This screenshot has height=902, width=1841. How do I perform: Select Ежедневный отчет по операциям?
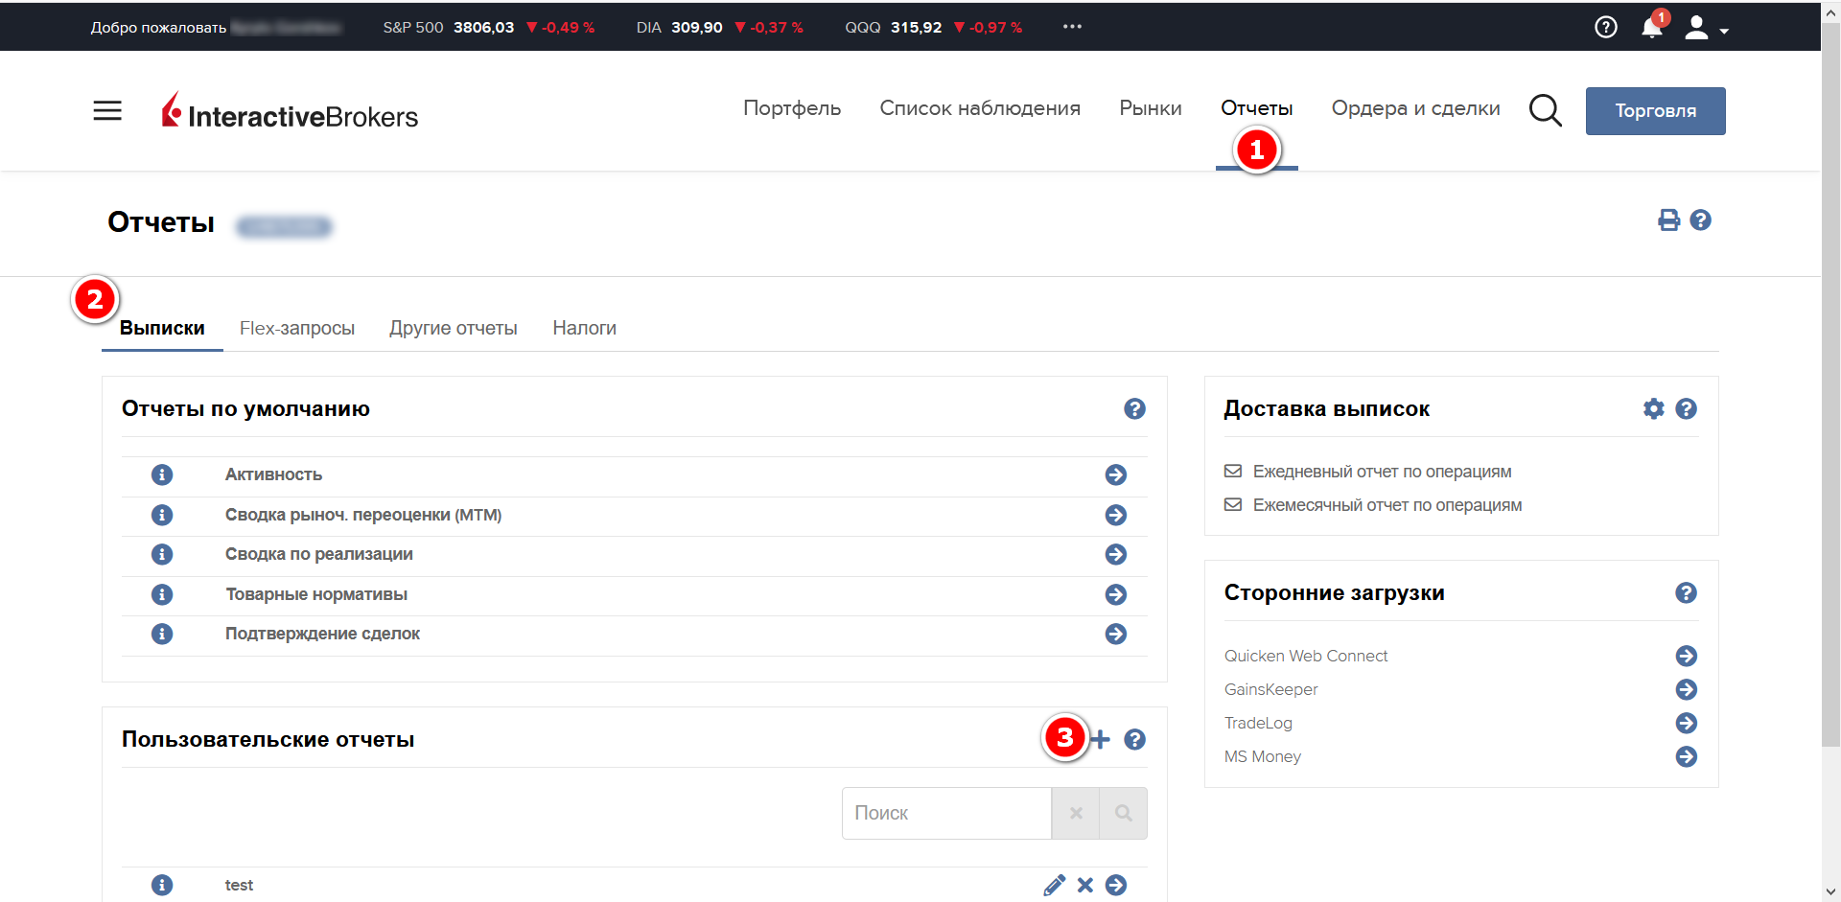tap(1381, 472)
